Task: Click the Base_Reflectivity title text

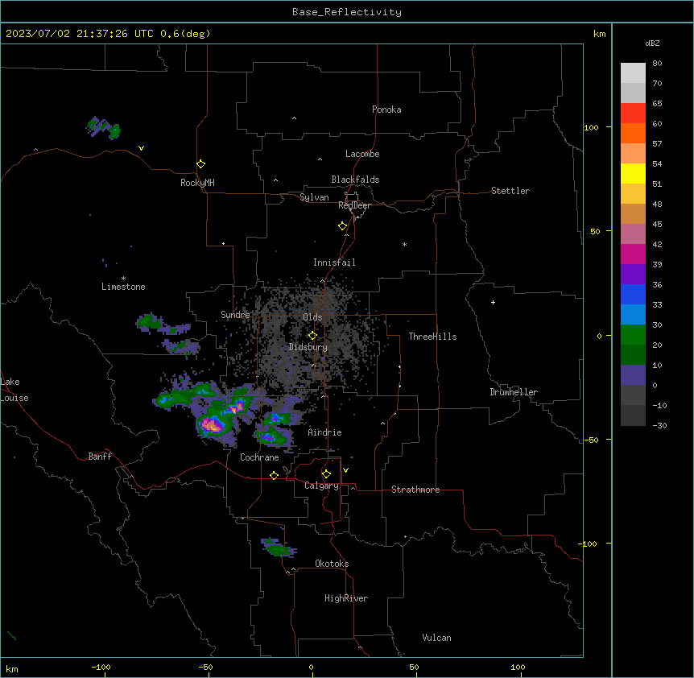Action: pyautogui.click(x=346, y=12)
